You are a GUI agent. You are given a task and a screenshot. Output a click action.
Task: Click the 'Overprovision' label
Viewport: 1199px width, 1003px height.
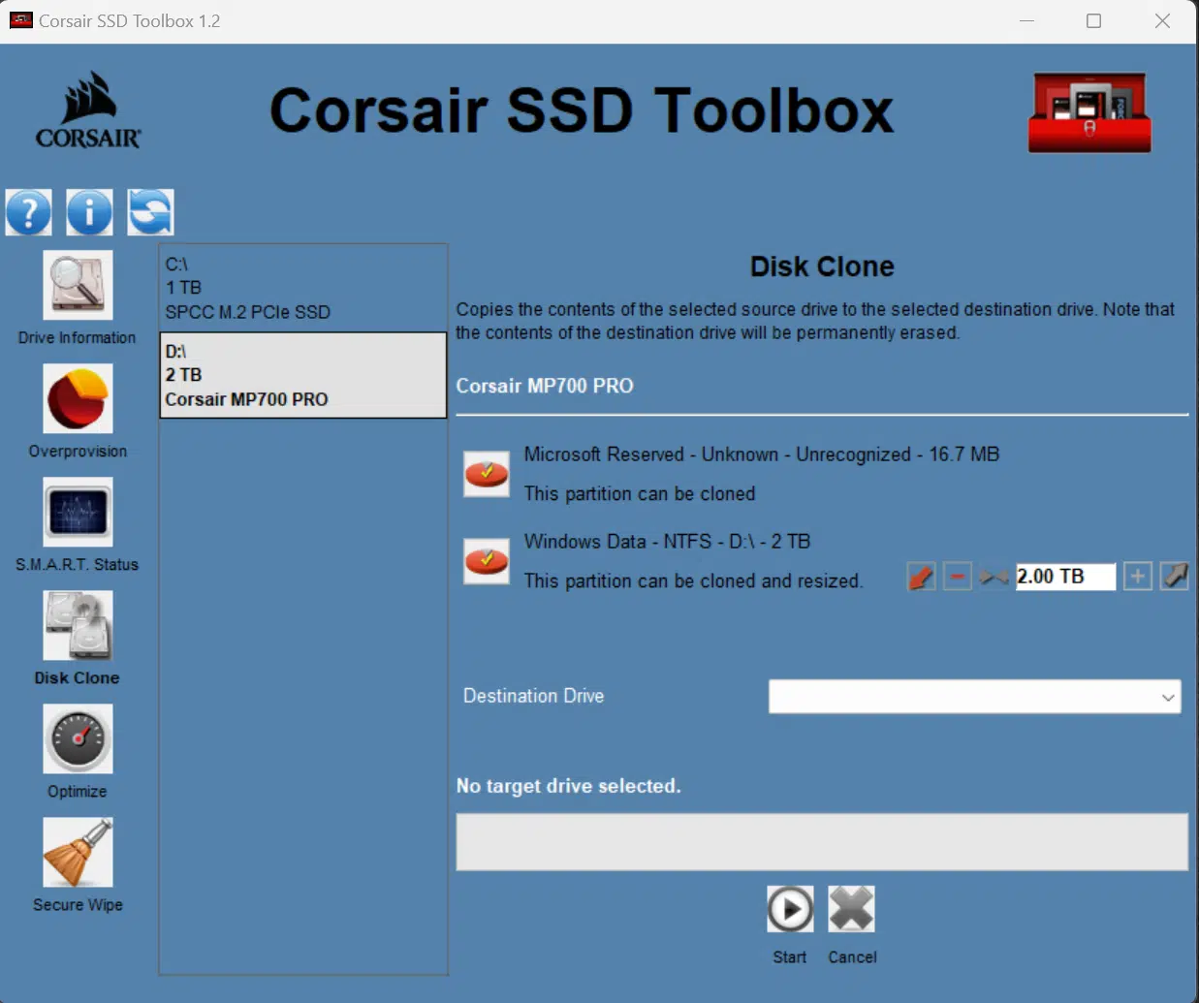[x=78, y=451]
